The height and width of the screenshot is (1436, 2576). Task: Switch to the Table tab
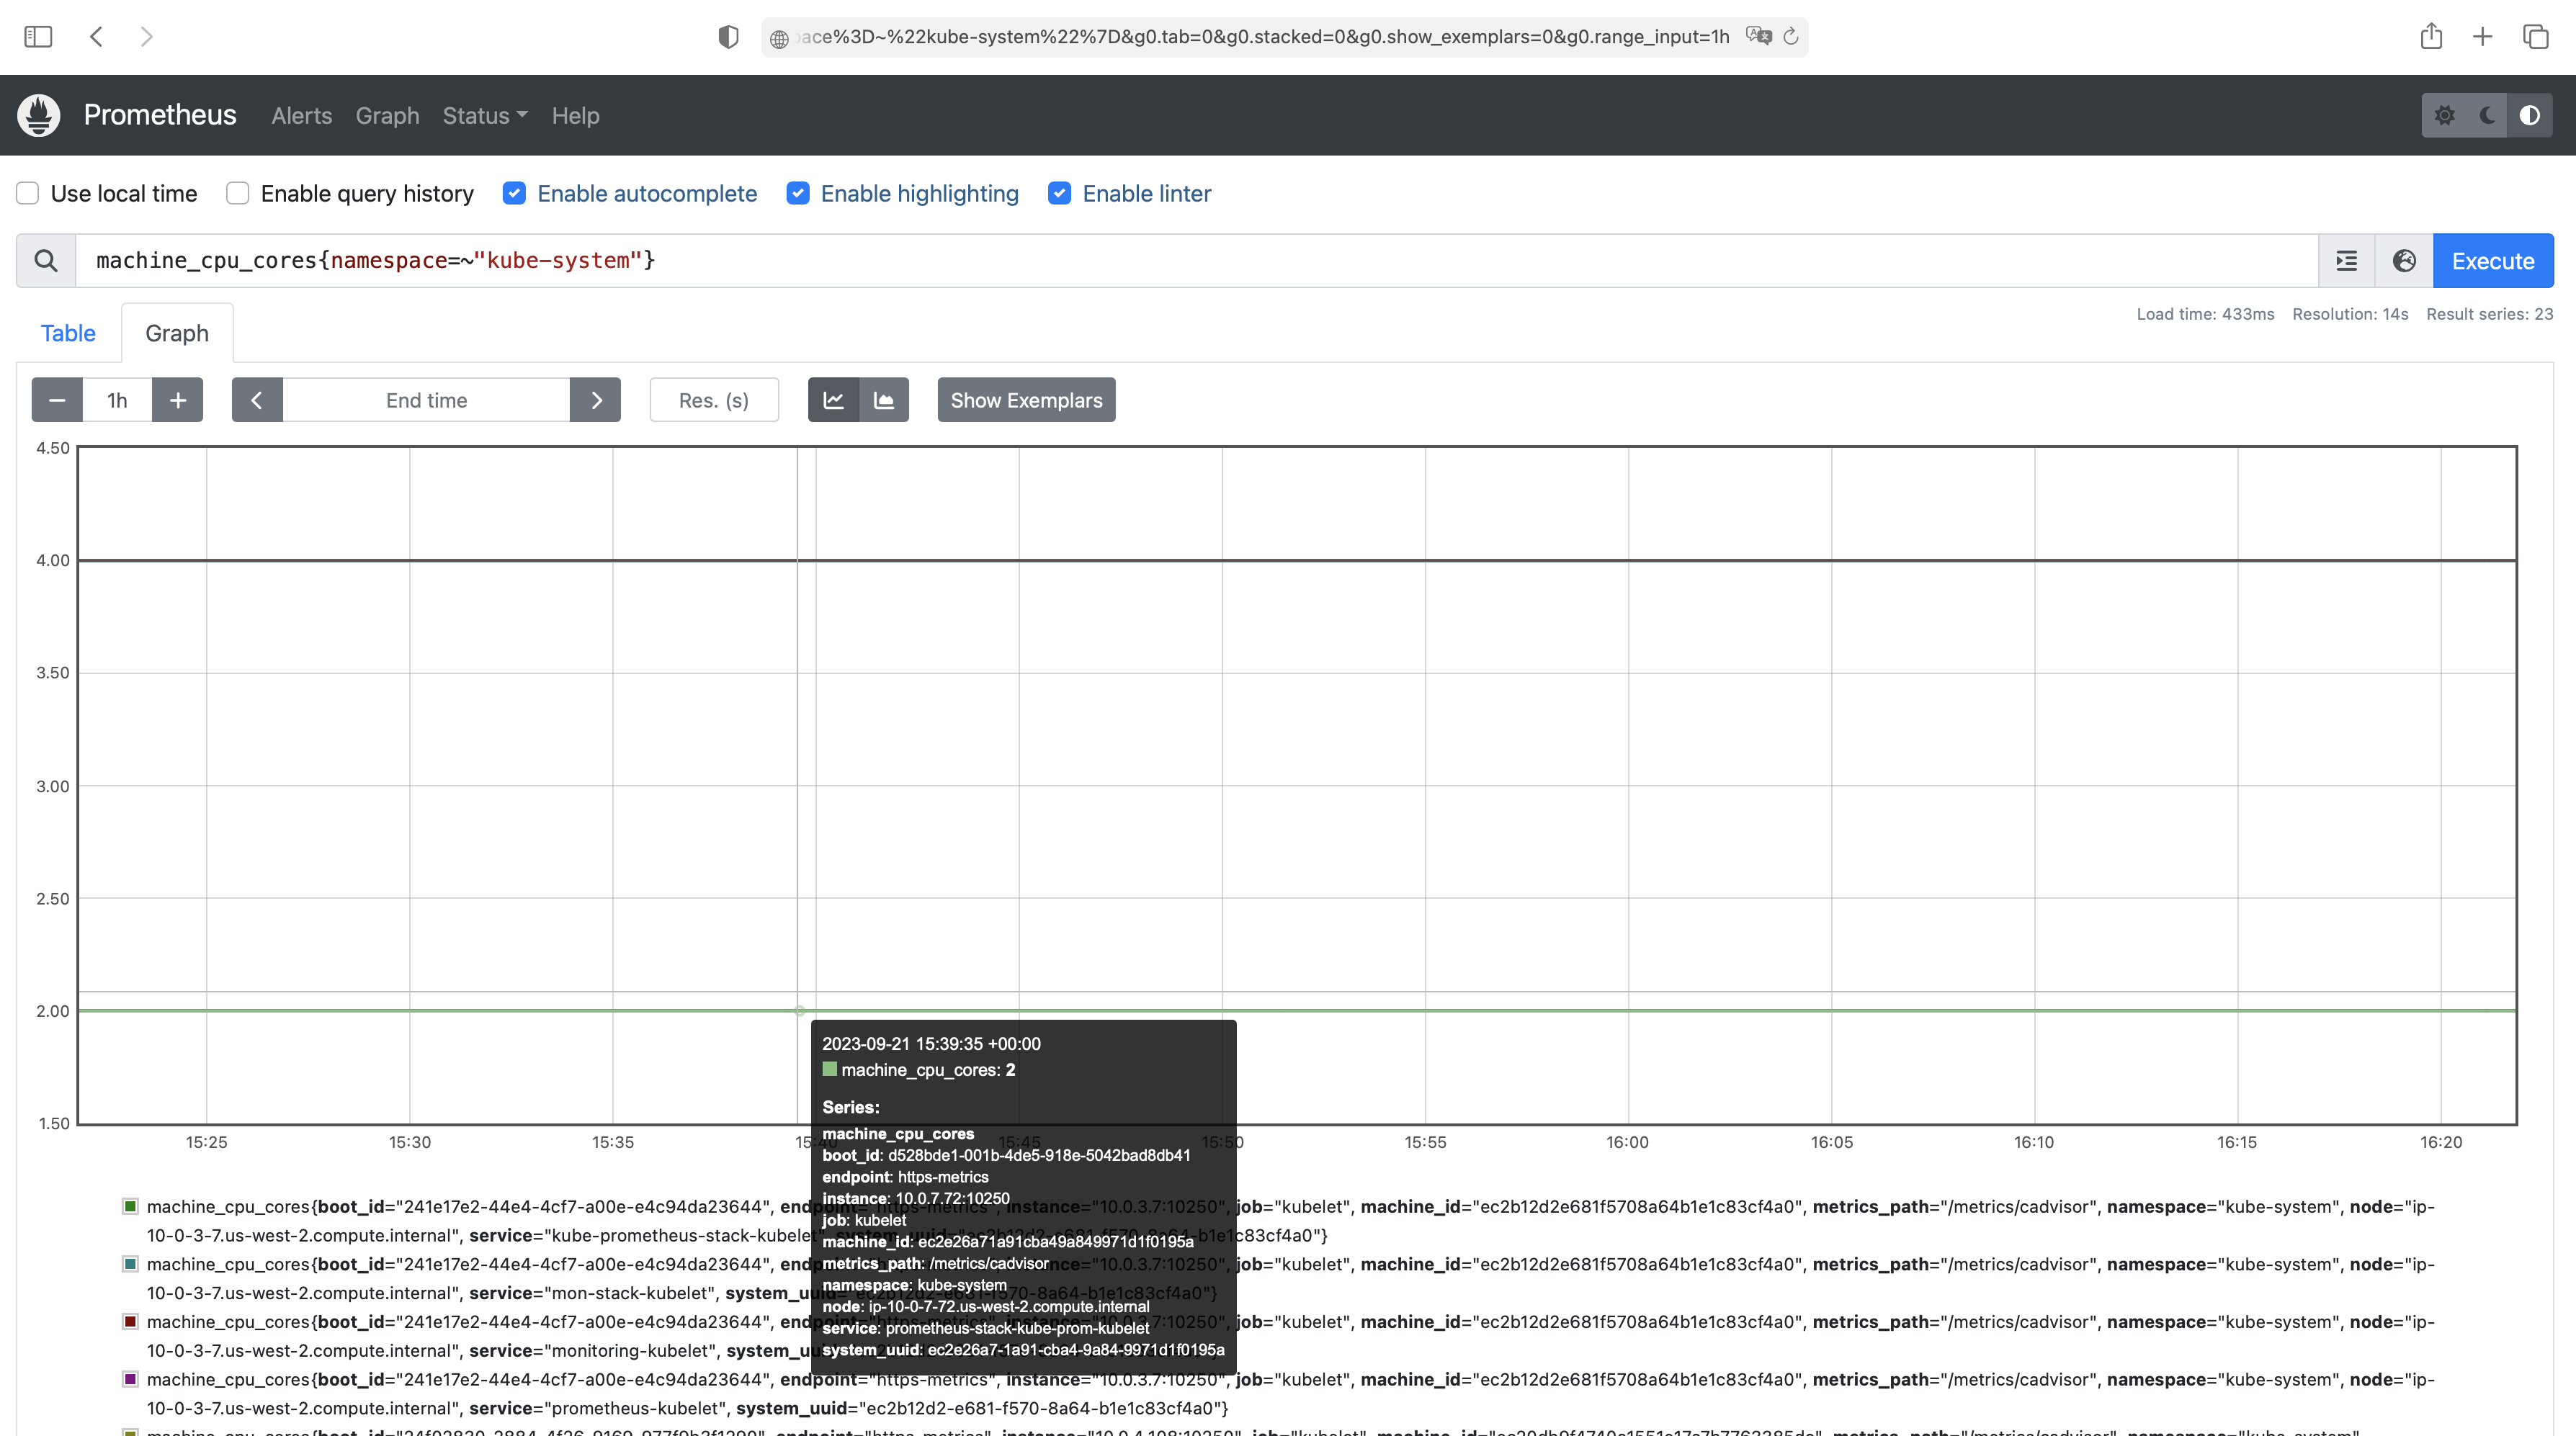tap(68, 333)
